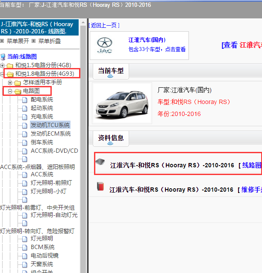
Task: Click page icon beside 电动后视镜
Action: (25, 256)
